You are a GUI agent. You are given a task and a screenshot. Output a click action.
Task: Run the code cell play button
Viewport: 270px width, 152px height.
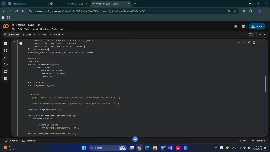(x=21, y=43)
